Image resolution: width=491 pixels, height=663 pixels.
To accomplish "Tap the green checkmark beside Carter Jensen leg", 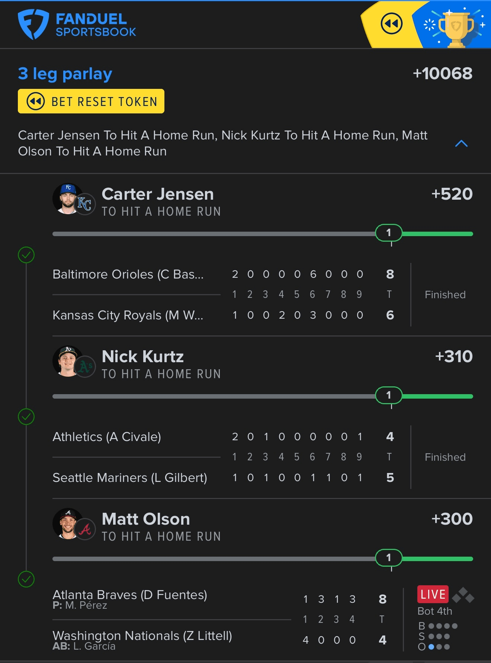I will (26, 255).
